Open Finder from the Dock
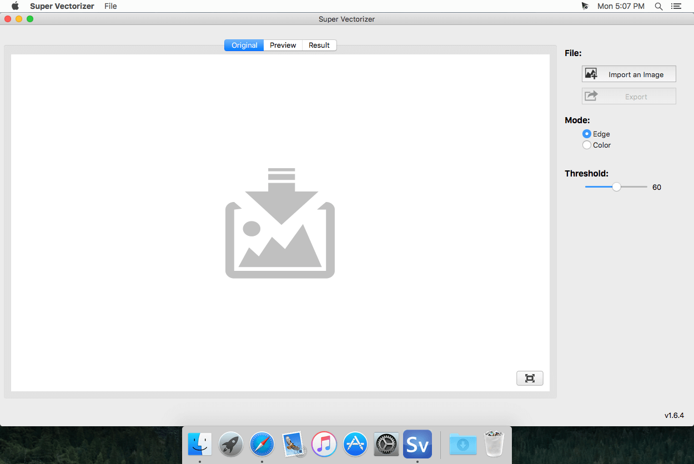The height and width of the screenshot is (464, 694). pos(200,443)
